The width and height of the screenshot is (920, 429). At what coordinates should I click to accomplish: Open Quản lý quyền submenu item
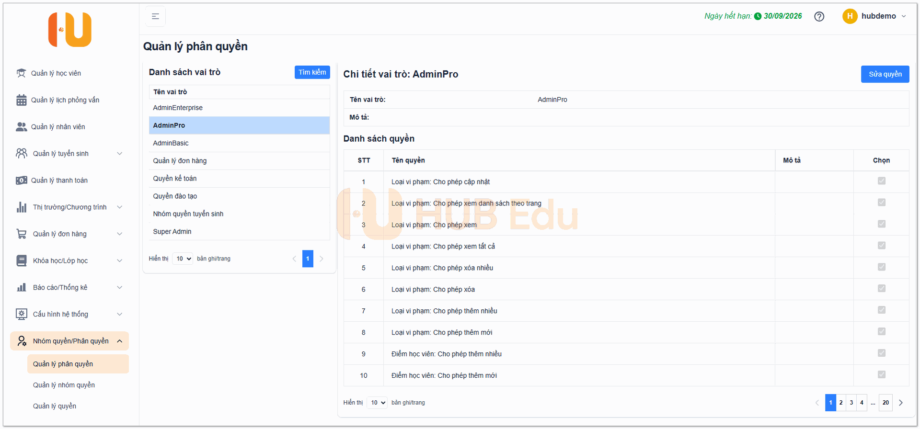click(55, 406)
